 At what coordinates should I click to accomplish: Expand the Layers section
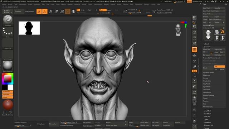pyautogui.click(x=206, y=119)
